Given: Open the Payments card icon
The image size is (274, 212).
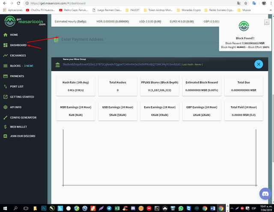Looking at the screenshot, I should [6, 76].
